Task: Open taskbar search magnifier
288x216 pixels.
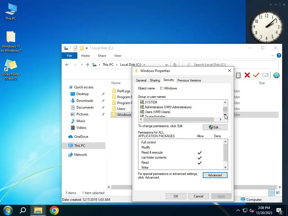Action: 23,210
